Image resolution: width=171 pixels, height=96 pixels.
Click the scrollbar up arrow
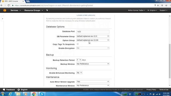click(170, 16)
